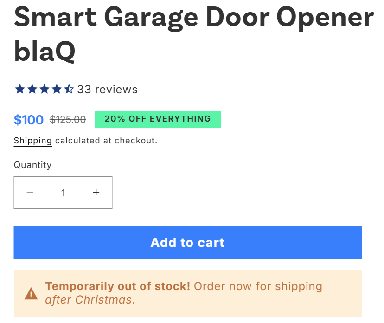Screen dimensions: 384x323
Task: Open the 33 reviews link
Action: point(107,90)
